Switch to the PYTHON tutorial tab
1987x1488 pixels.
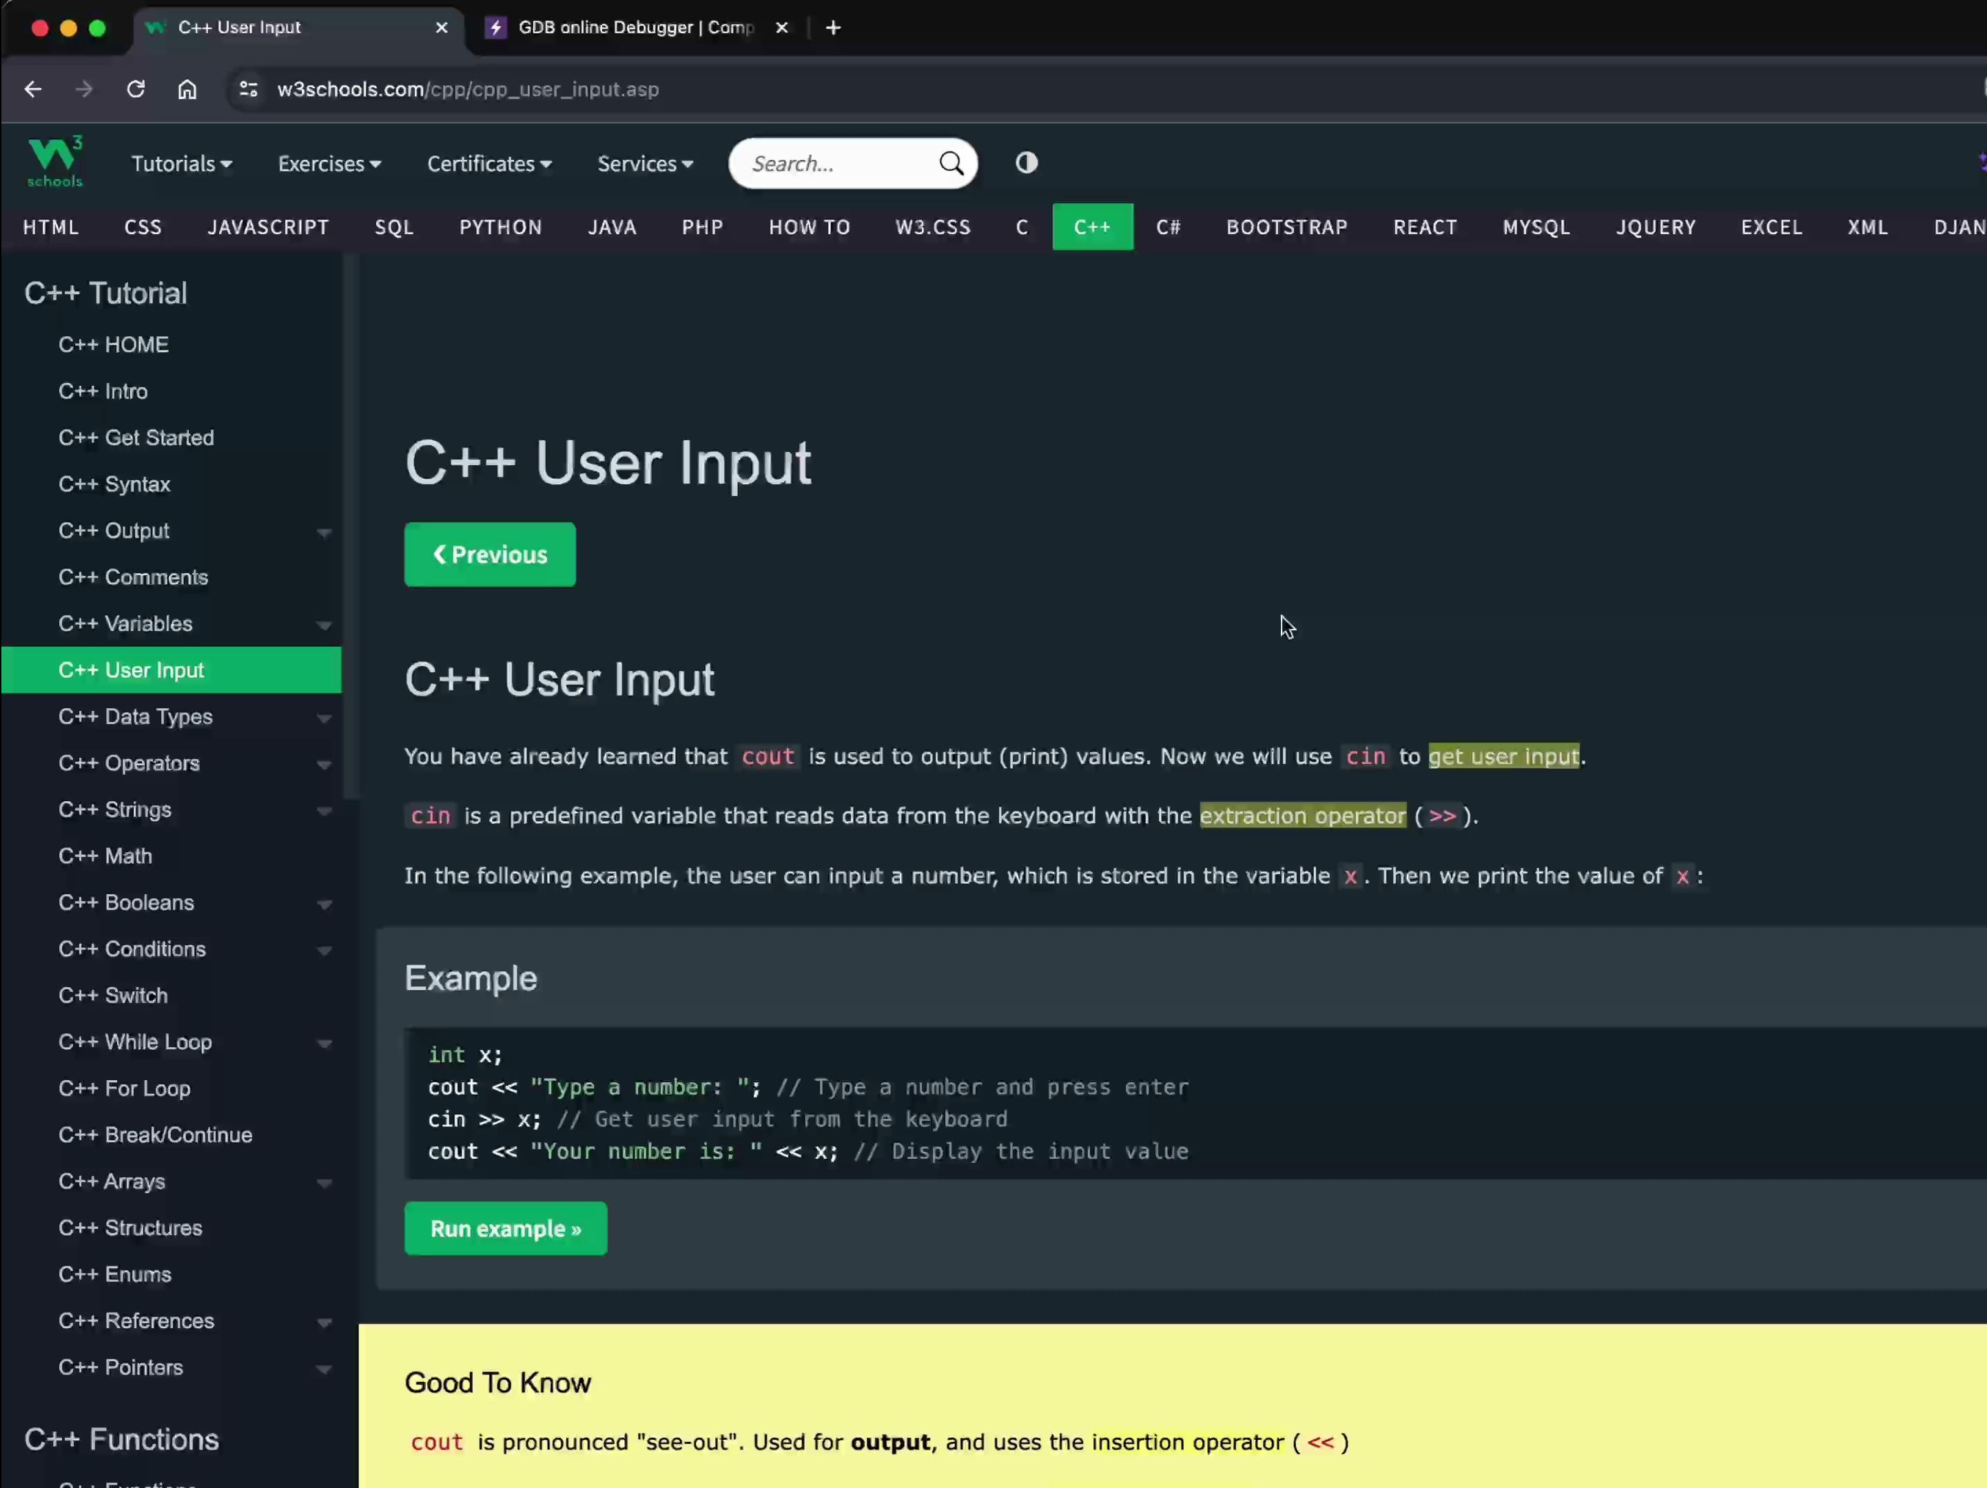(x=500, y=227)
